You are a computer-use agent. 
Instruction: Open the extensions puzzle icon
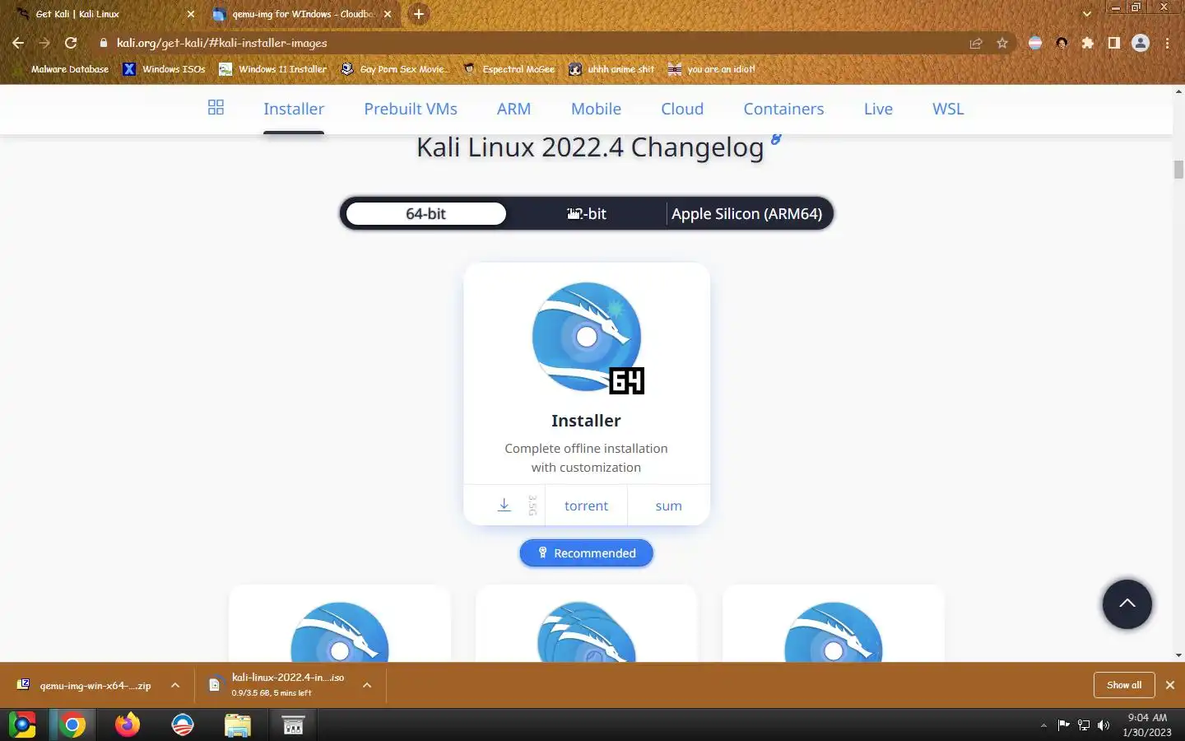pos(1088,43)
